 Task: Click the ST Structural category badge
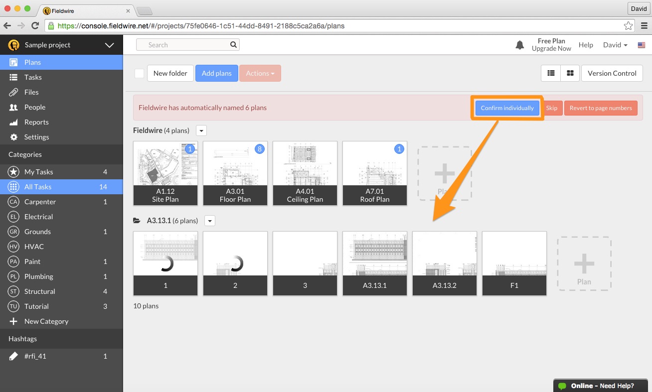pyautogui.click(x=13, y=291)
